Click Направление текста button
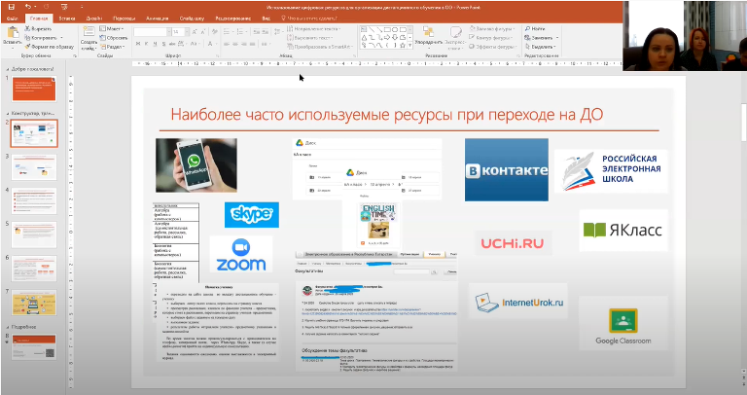Viewport: 747px width, 395px height. coord(313,28)
